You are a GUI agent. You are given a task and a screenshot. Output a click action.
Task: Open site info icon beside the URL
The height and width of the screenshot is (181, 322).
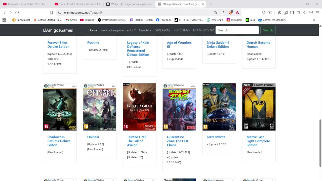point(59,13)
